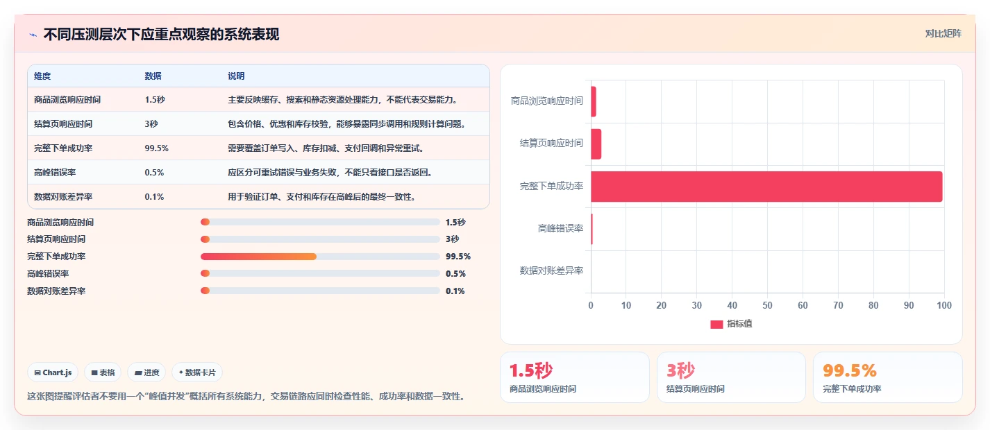Click the 维度 column header
This screenshot has height=430, width=990.
42,76
